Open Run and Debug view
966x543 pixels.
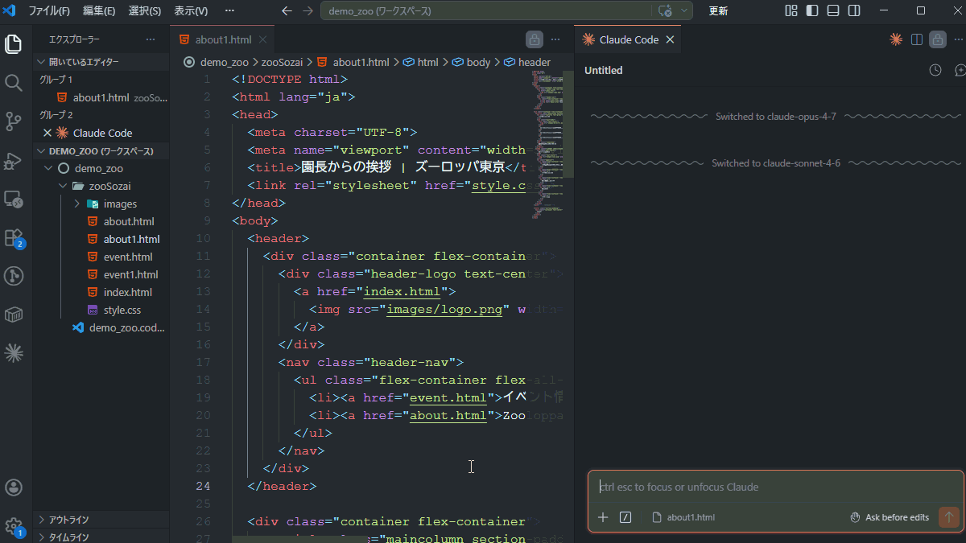tap(14, 160)
